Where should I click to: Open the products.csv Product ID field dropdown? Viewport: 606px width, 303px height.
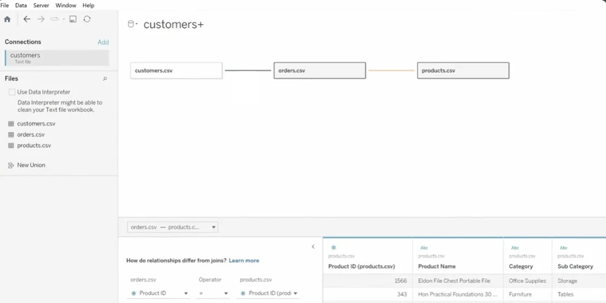coord(268,293)
